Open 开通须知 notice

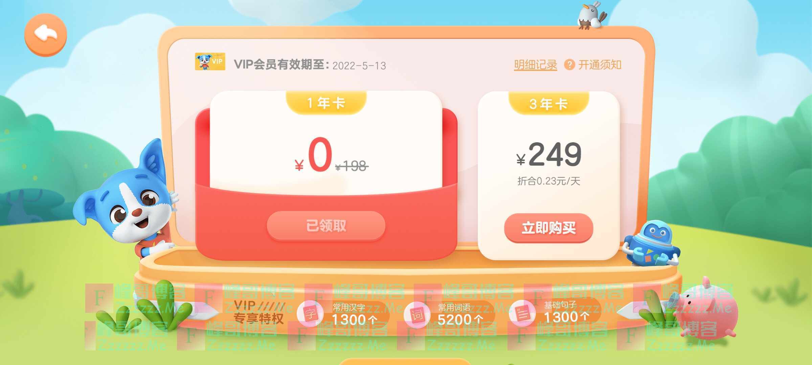tap(600, 65)
